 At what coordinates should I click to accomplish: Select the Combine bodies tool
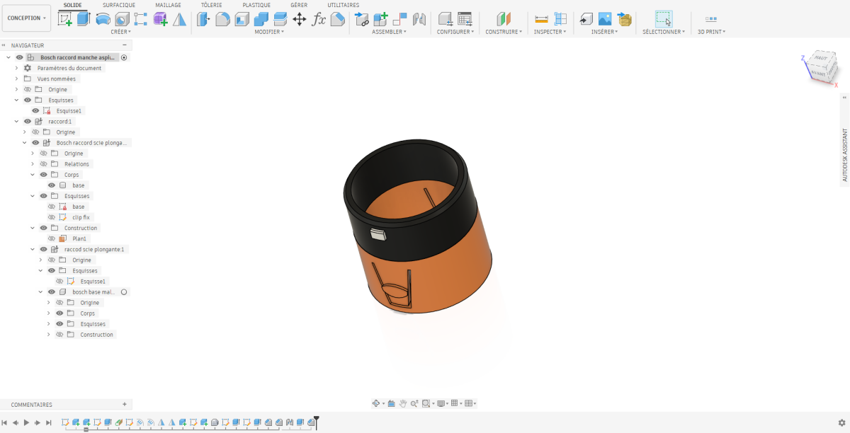[x=261, y=19]
